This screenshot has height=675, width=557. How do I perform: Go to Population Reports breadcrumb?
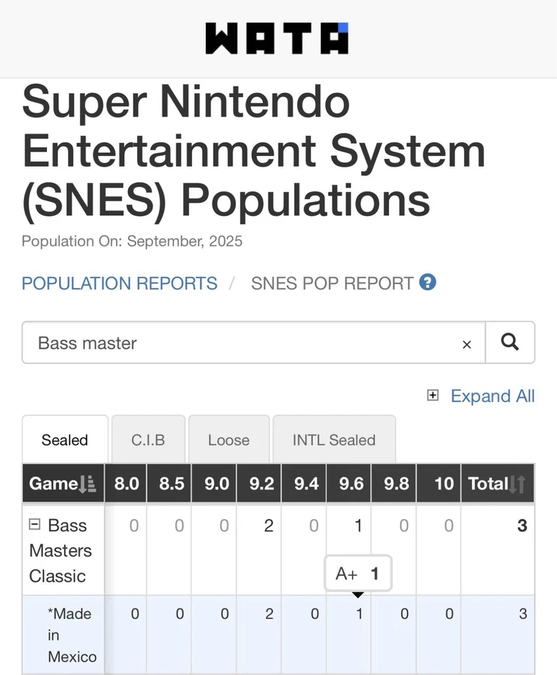[x=119, y=283]
